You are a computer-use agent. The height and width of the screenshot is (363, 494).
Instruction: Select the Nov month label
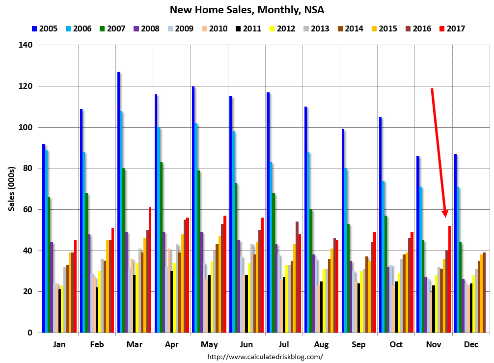pos(434,344)
